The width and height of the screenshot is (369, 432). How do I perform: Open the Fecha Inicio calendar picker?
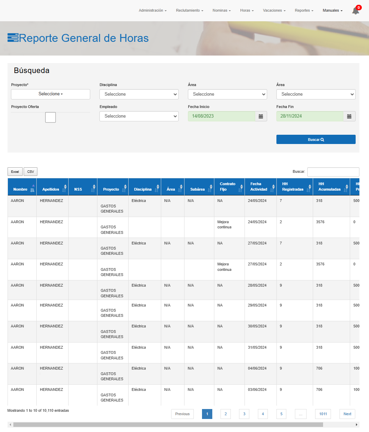pos(261,116)
